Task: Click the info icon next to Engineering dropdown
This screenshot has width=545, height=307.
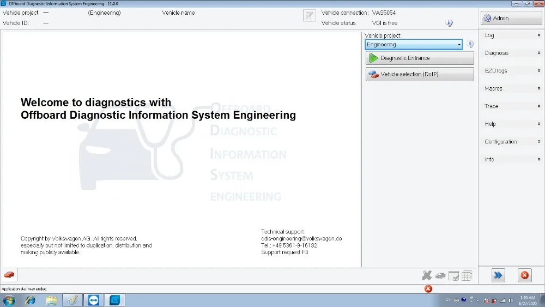Action: coord(470,44)
